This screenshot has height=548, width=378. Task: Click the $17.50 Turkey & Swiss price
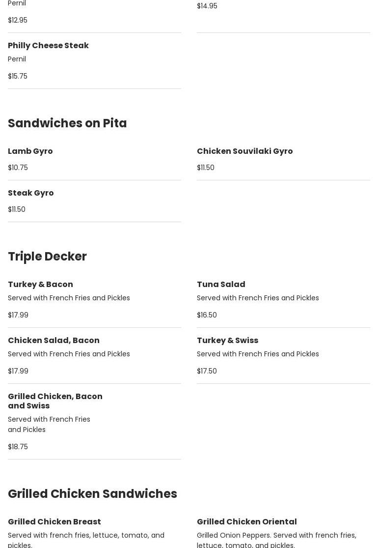pyautogui.click(x=207, y=371)
